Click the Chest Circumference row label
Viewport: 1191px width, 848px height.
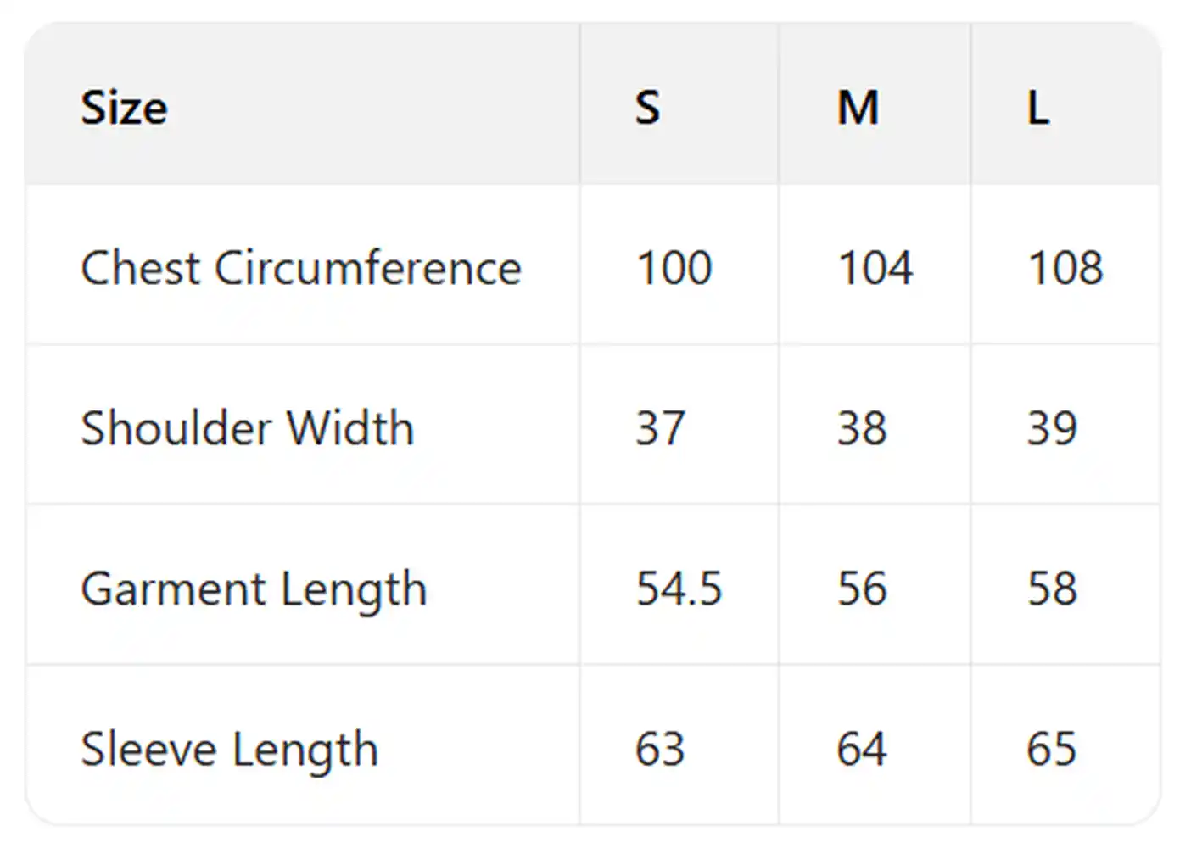300,268
